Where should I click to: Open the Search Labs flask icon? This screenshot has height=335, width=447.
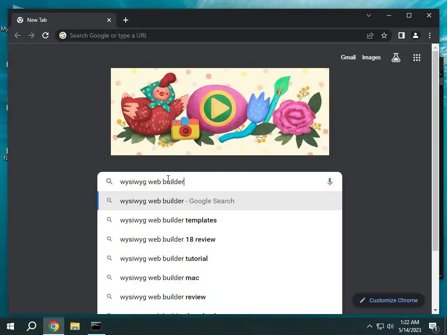click(395, 58)
